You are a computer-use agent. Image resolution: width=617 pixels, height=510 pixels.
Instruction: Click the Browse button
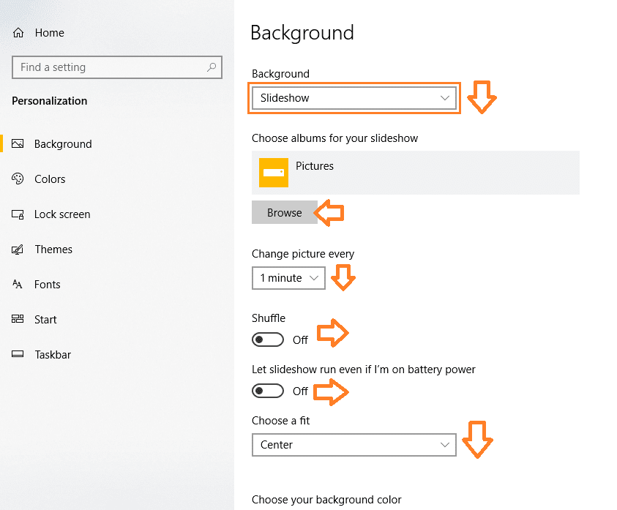[x=285, y=212]
